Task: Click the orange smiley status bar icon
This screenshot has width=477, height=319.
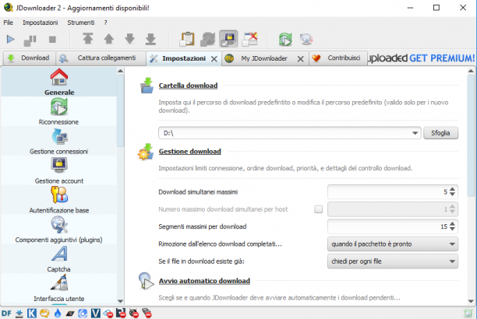Action: 44,314
